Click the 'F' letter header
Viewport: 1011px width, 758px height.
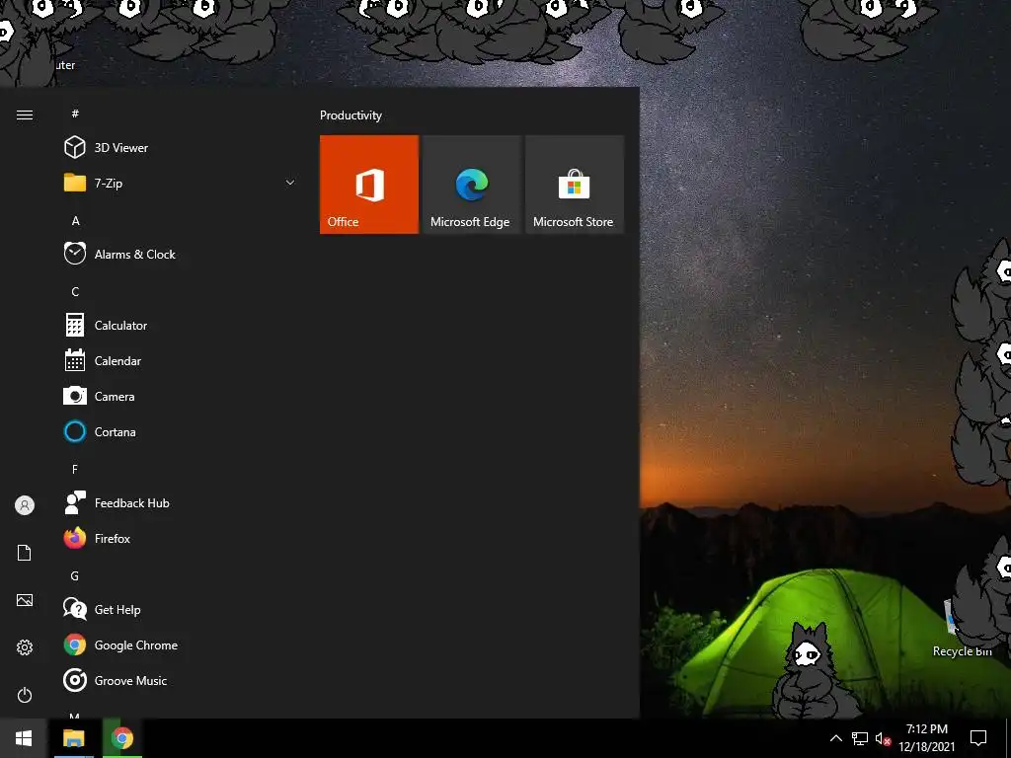[75, 469]
